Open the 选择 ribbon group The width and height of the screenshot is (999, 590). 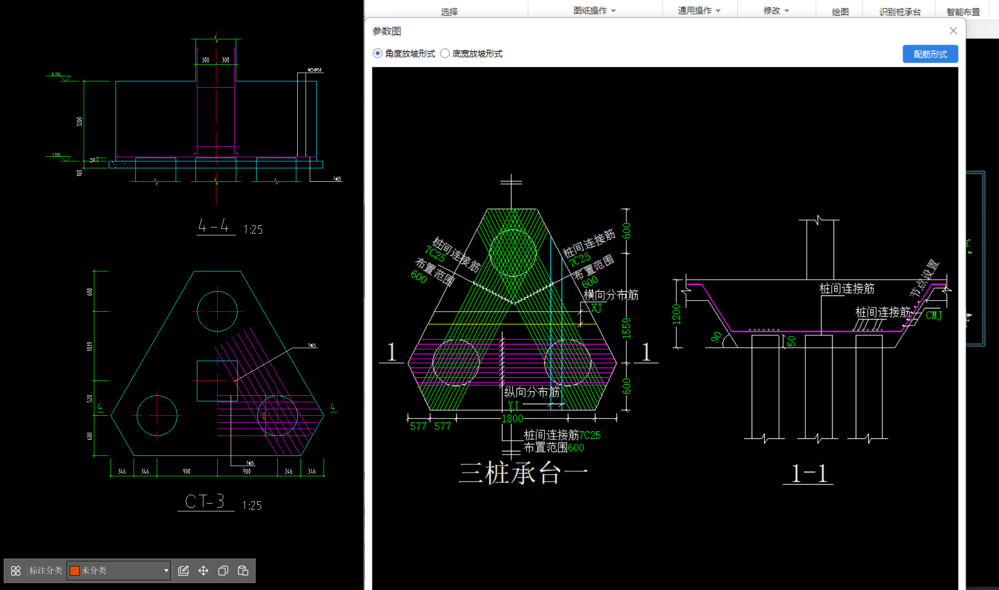[x=449, y=12]
